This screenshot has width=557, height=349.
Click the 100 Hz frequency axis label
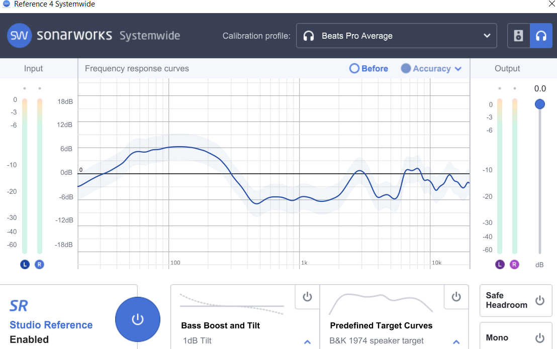coord(175,263)
